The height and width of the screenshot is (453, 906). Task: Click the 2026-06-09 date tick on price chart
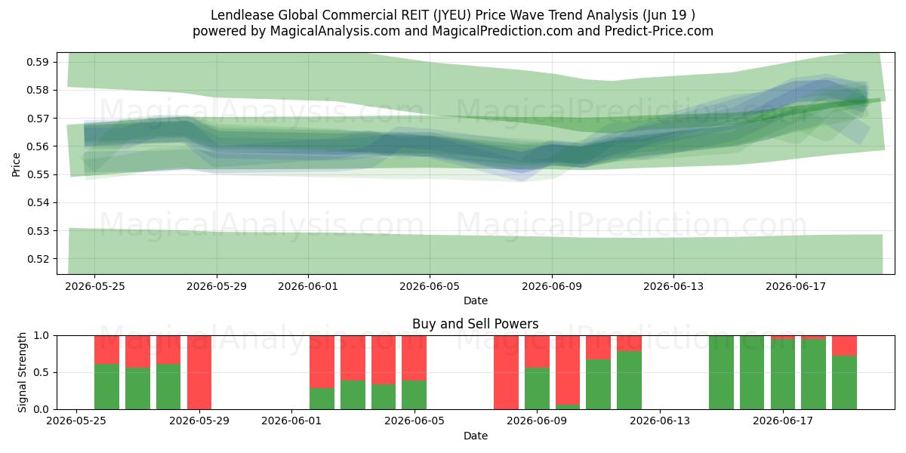point(552,286)
